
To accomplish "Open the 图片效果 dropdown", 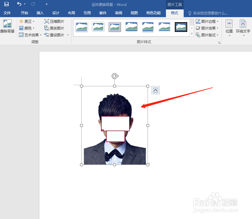I will 207,28.
